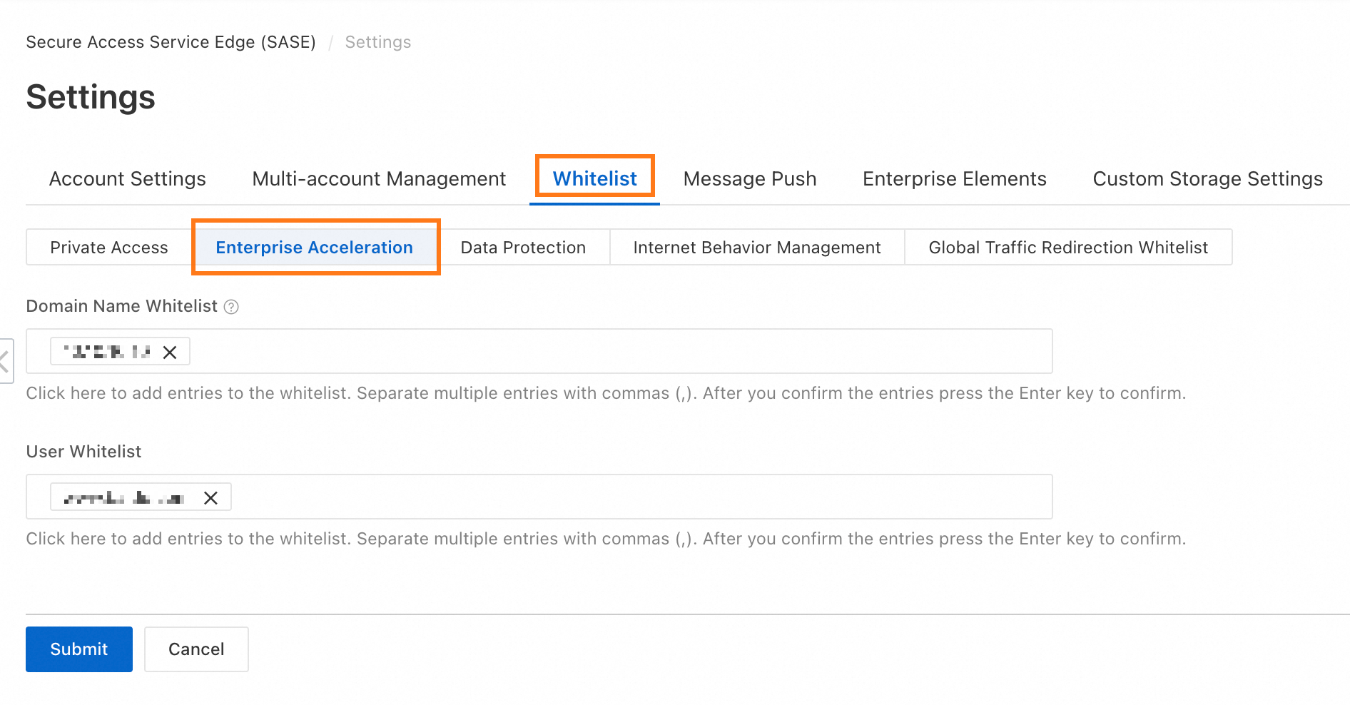
Task: Navigate to Secure Access Service Edge breadcrumb
Action: [x=171, y=42]
